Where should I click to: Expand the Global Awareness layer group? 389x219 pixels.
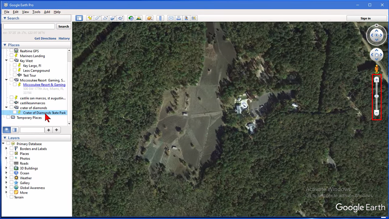coord(6,188)
